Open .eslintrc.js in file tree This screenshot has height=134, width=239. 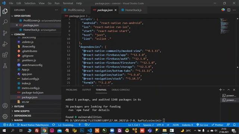click(28, 42)
